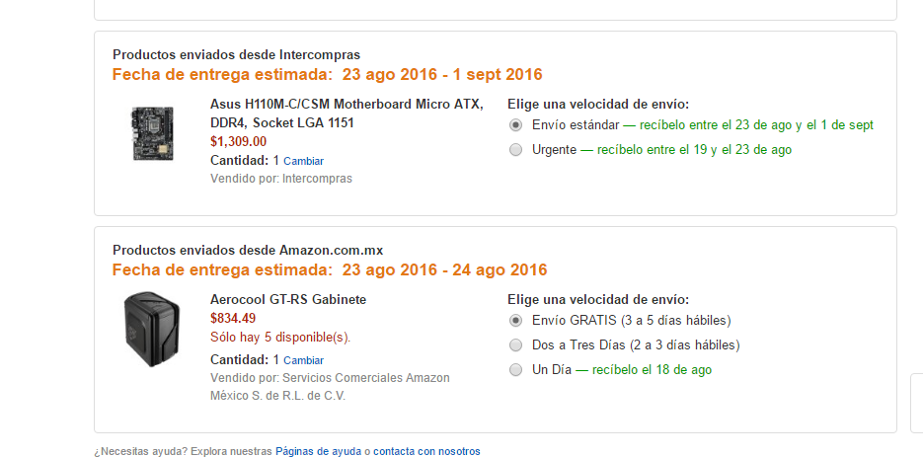Open the Páginas de ayuda link
923x457 pixels.
pos(317,451)
